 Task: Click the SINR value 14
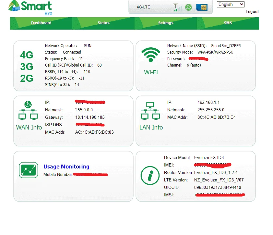click(x=77, y=84)
